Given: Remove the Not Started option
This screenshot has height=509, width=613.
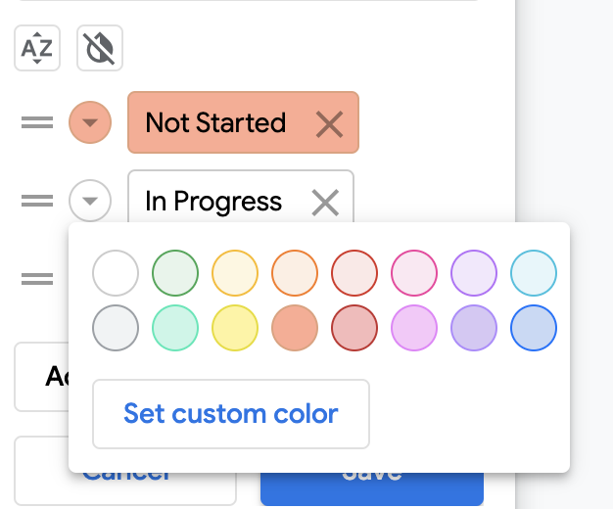Looking at the screenshot, I should 330,123.
